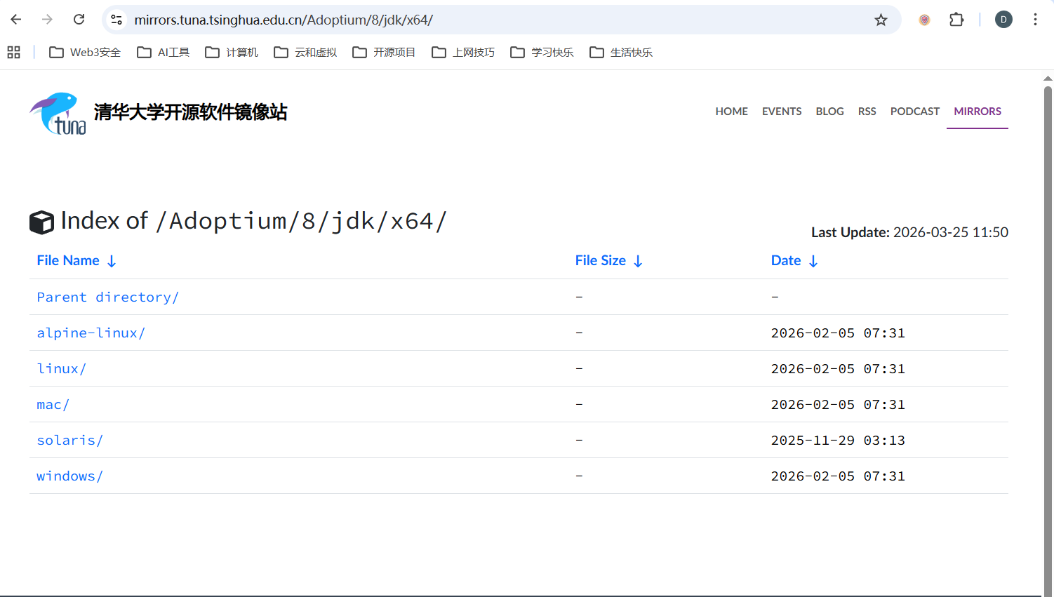This screenshot has width=1054, height=597.
Task: Navigate to Parent directory/
Action: 107,297
